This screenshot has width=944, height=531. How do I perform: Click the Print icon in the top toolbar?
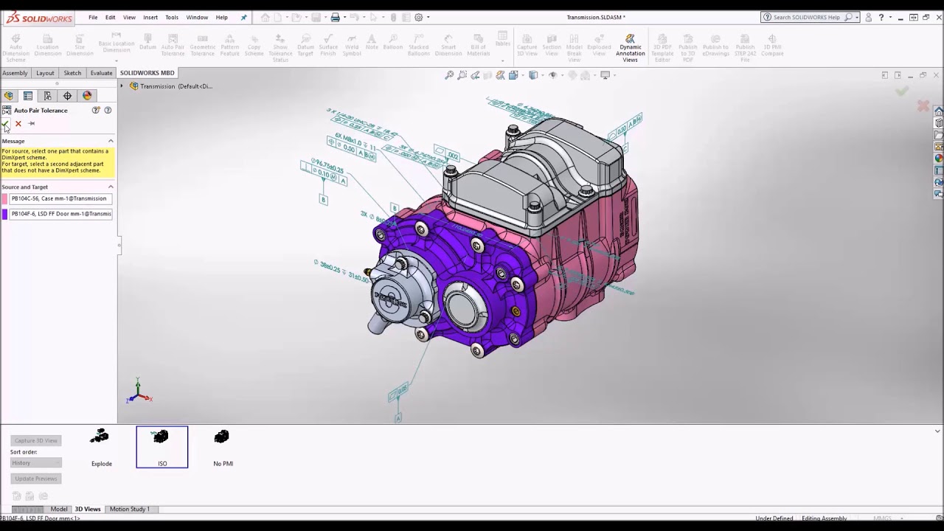click(x=335, y=17)
